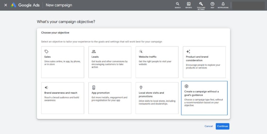The image size is (267, 134).
Task: Click the blue Continue button
Action: pyautogui.click(x=222, y=126)
